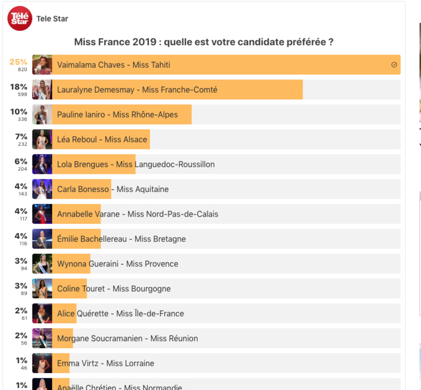This screenshot has height=390, width=421.
Task: Click Léa Reboul's candidate photo thumbnail
Action: point(42,140)
